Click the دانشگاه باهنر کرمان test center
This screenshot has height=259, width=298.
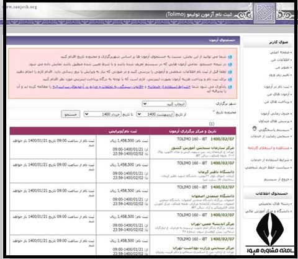click(216, 172)
